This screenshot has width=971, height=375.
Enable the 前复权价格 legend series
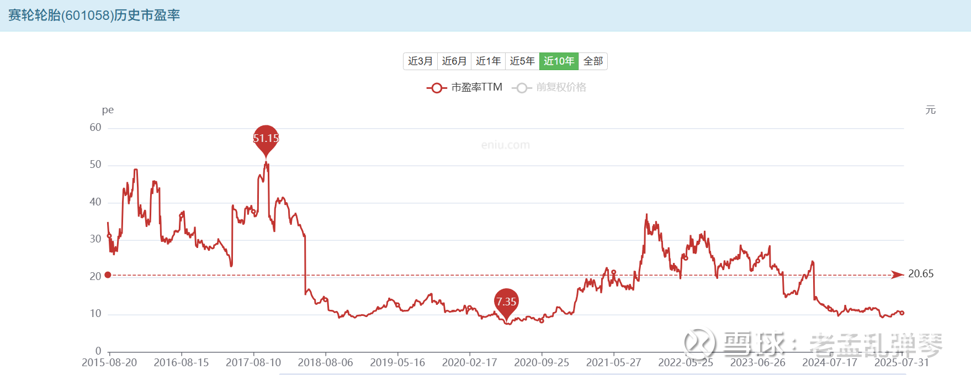(549, 87)
